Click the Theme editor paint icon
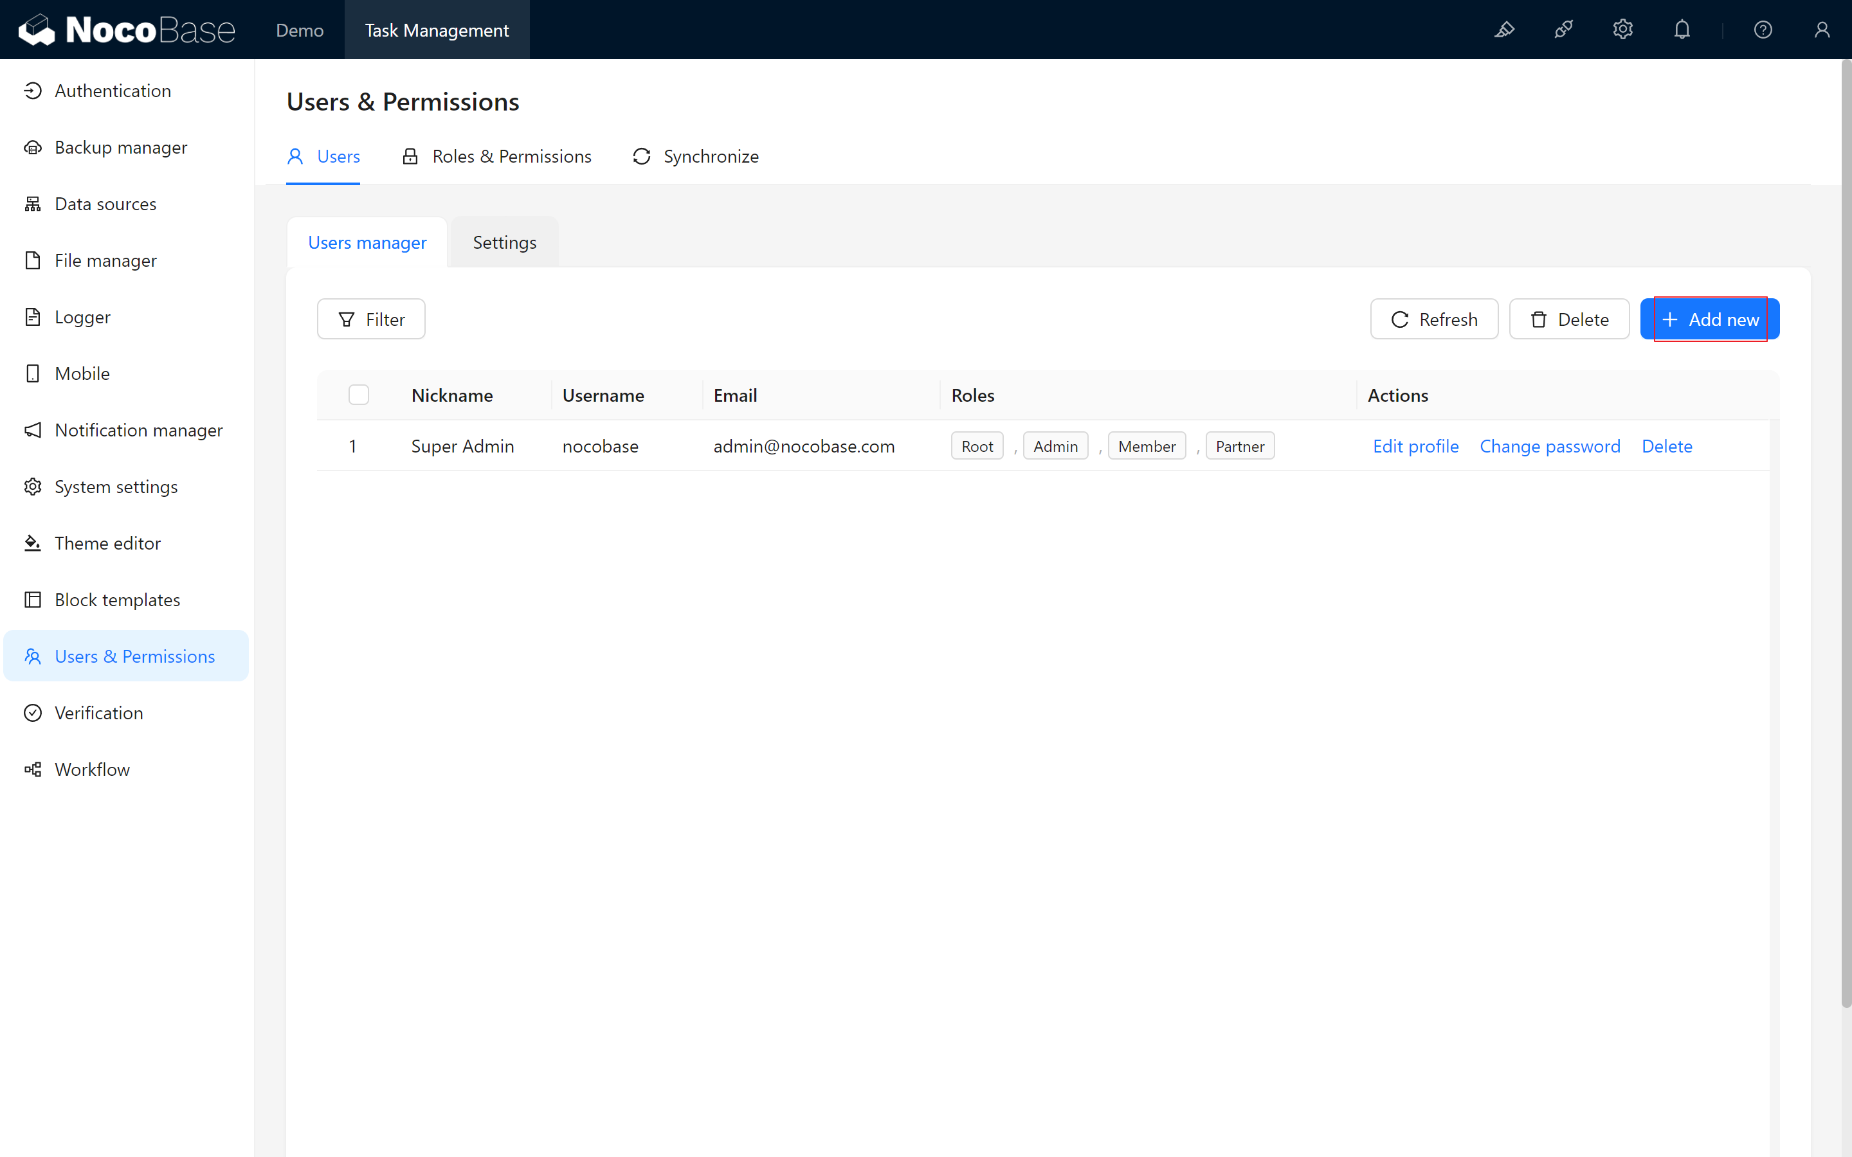 coord(32,543)
